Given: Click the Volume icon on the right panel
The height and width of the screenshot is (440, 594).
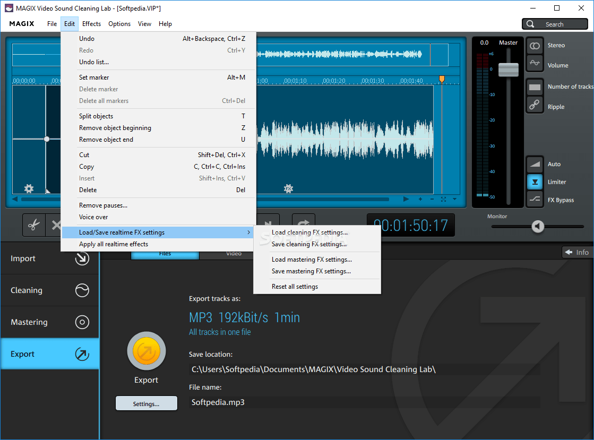Looking at the screenshot, I should pos(535,65).
